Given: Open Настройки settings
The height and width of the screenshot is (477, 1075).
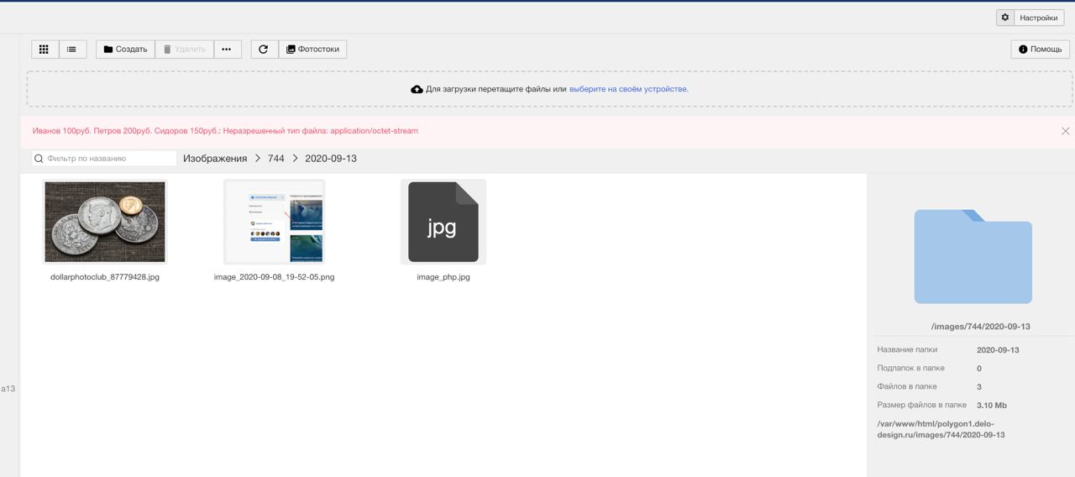Looking at the screenshot, I should coord(1039,18).
